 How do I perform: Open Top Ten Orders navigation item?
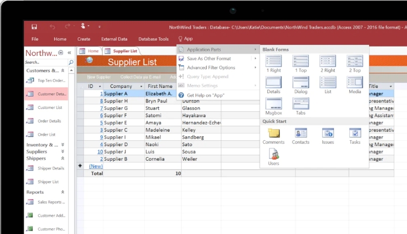(46, 80)
